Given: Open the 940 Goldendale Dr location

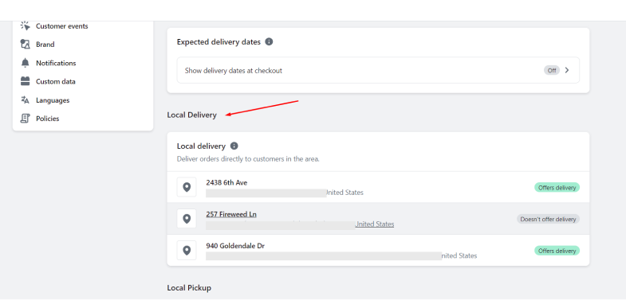Looking at the screenshot, I should 378,250.
